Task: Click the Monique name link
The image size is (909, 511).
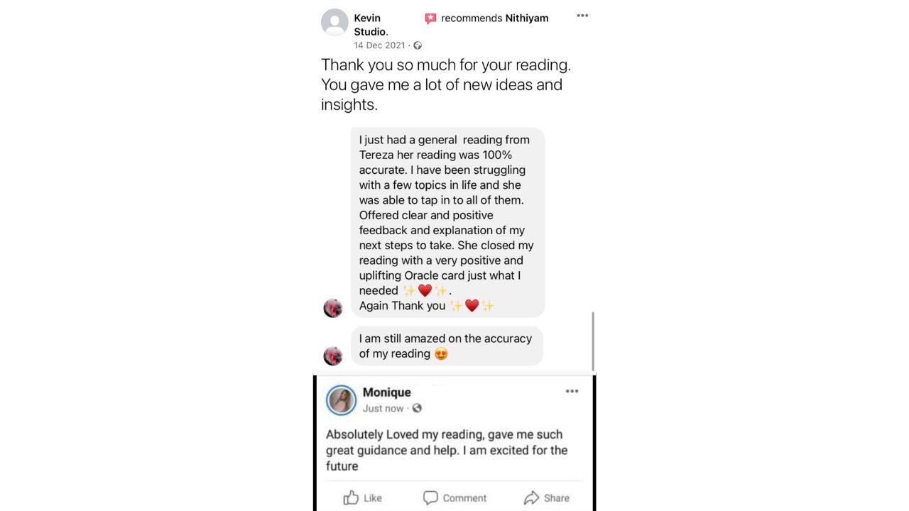Action: pos(386,392)
